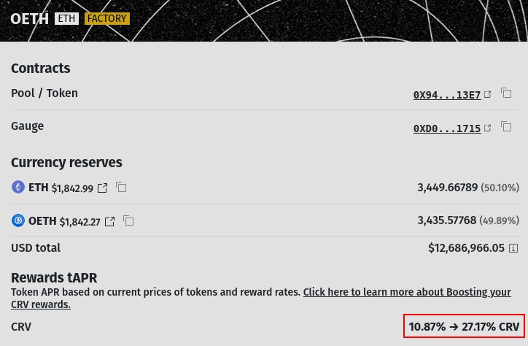
Task: Copy the OETH token address
Action: (128, 220)
